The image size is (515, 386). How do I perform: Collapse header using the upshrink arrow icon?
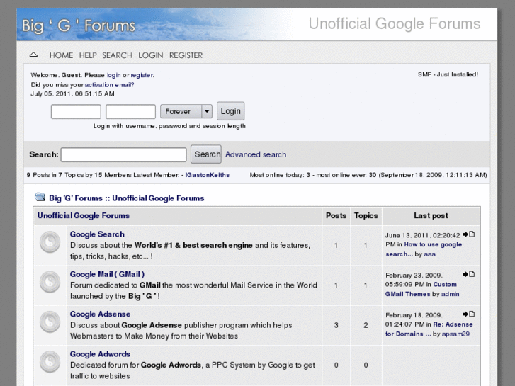click(33, 55)
